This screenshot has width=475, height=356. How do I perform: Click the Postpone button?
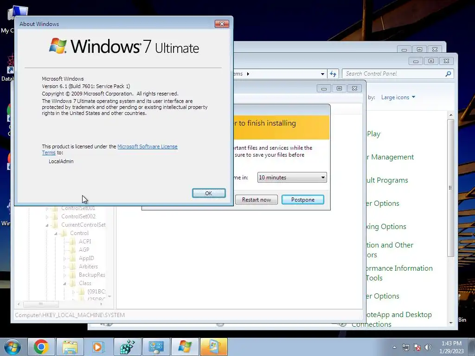(302, 199)
